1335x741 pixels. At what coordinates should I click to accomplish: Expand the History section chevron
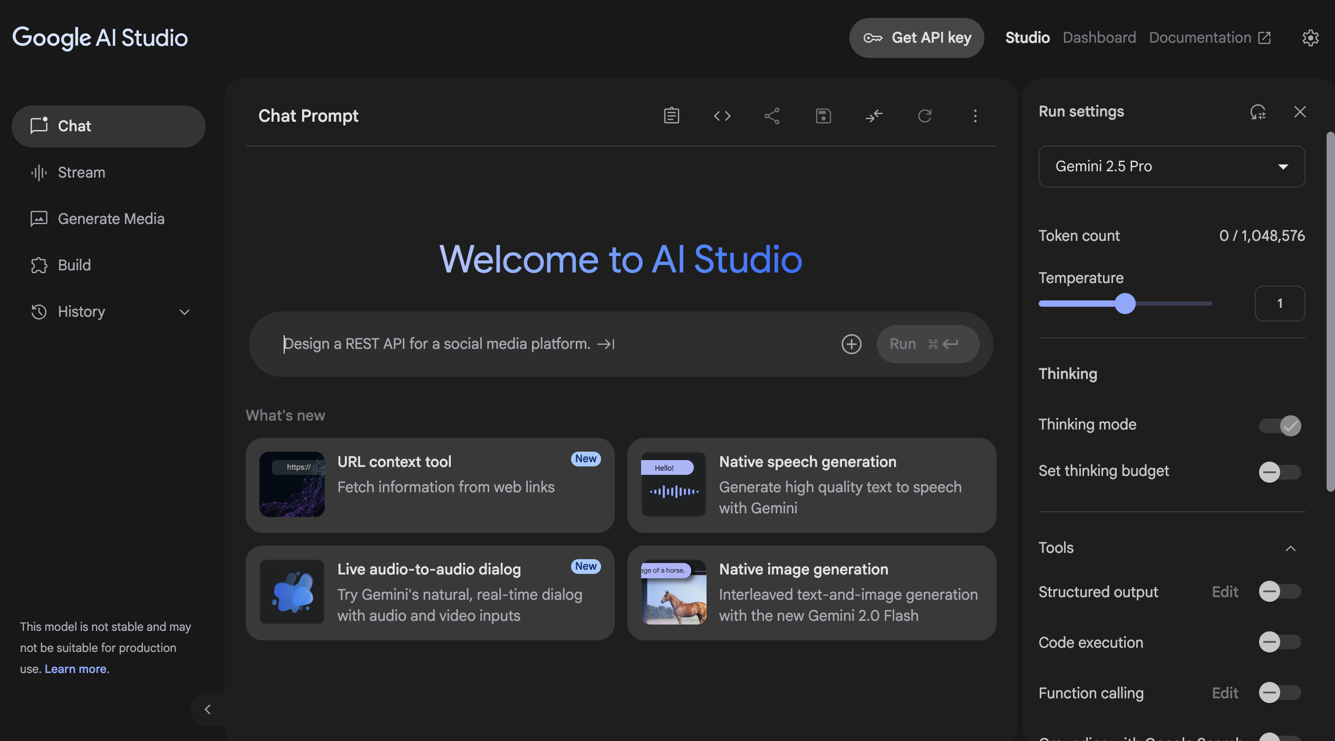coord(184,312)
